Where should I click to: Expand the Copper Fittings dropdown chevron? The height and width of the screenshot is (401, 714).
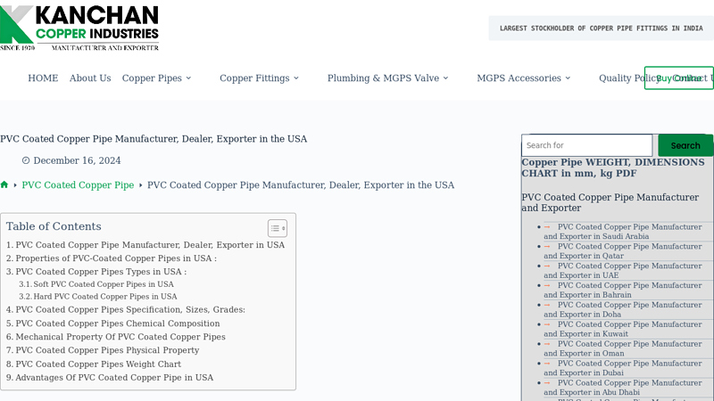[x=296, y=78]
